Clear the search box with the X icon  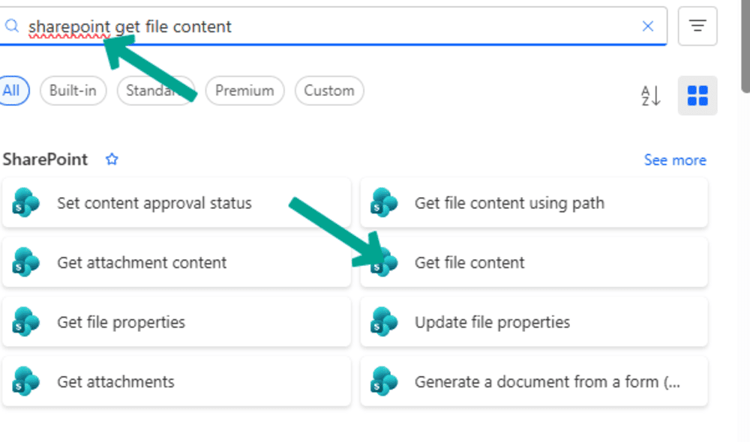point(648,26)
